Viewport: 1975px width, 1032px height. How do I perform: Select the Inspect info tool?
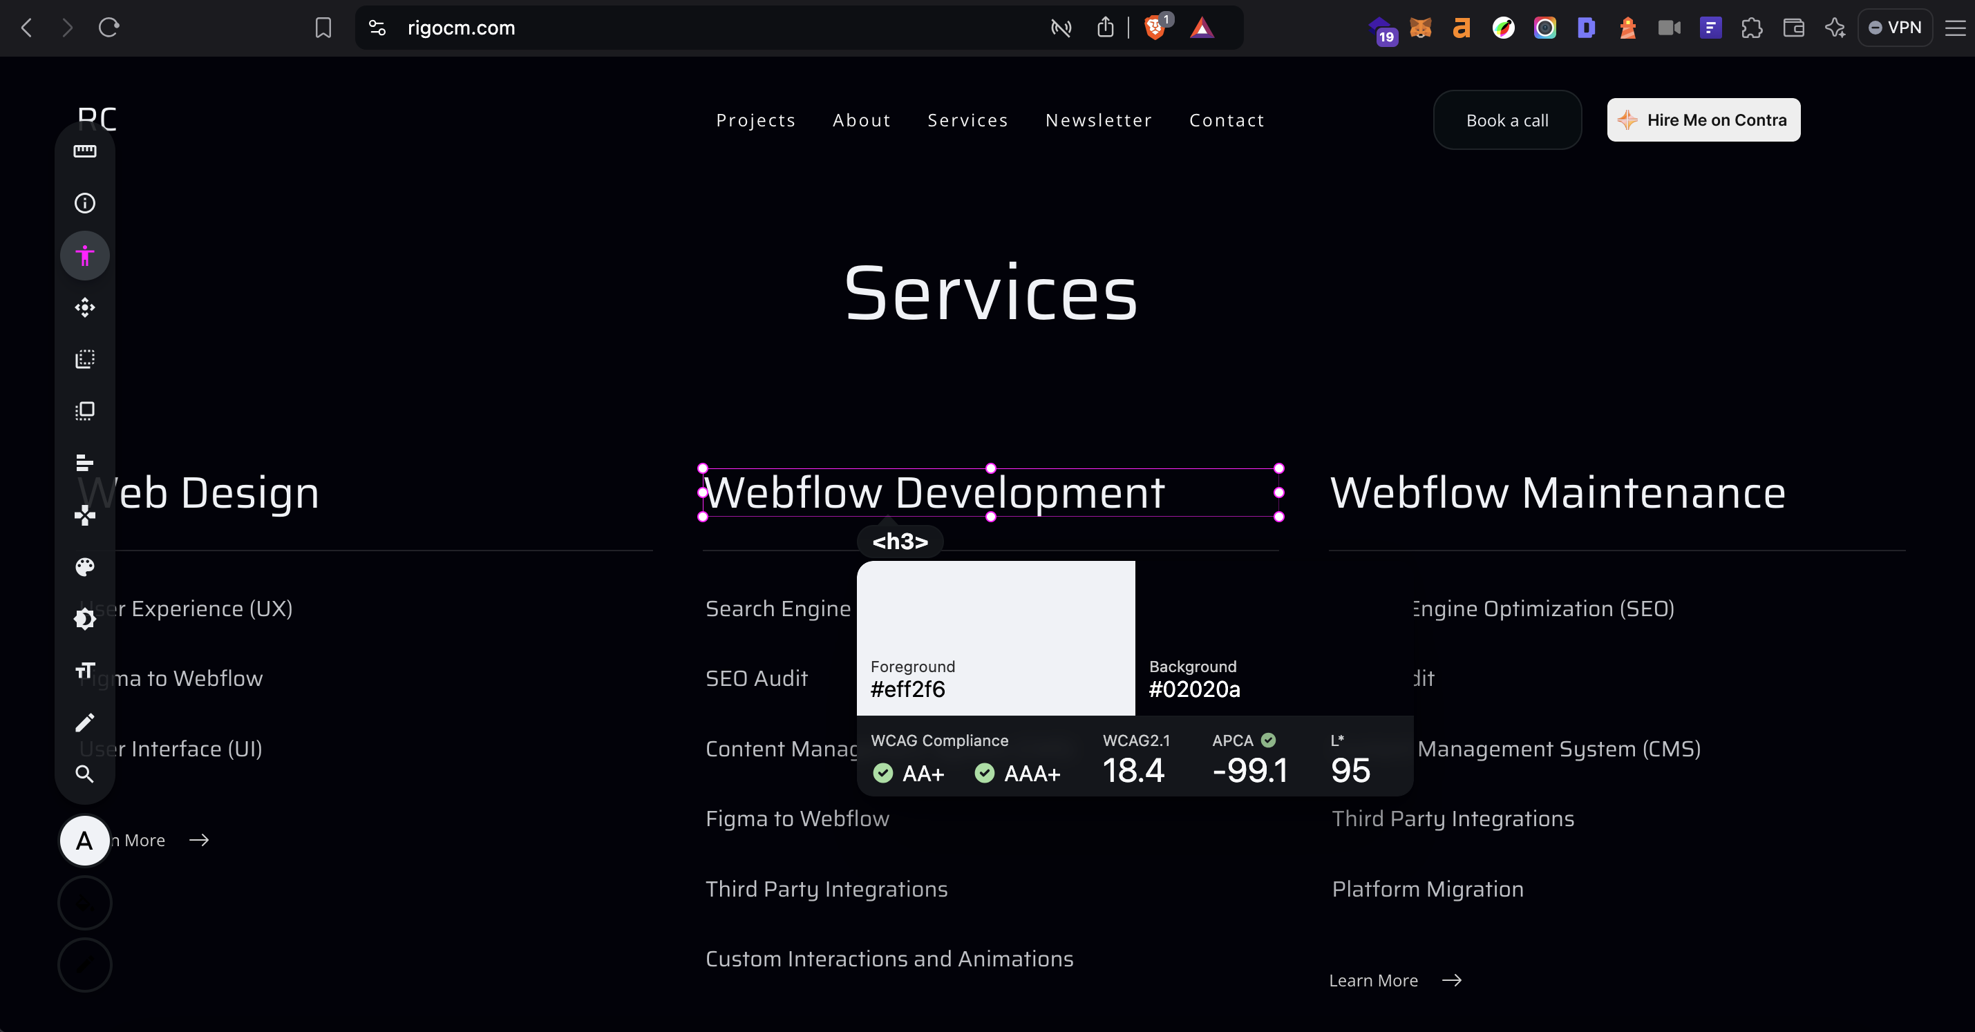[84, 203]
